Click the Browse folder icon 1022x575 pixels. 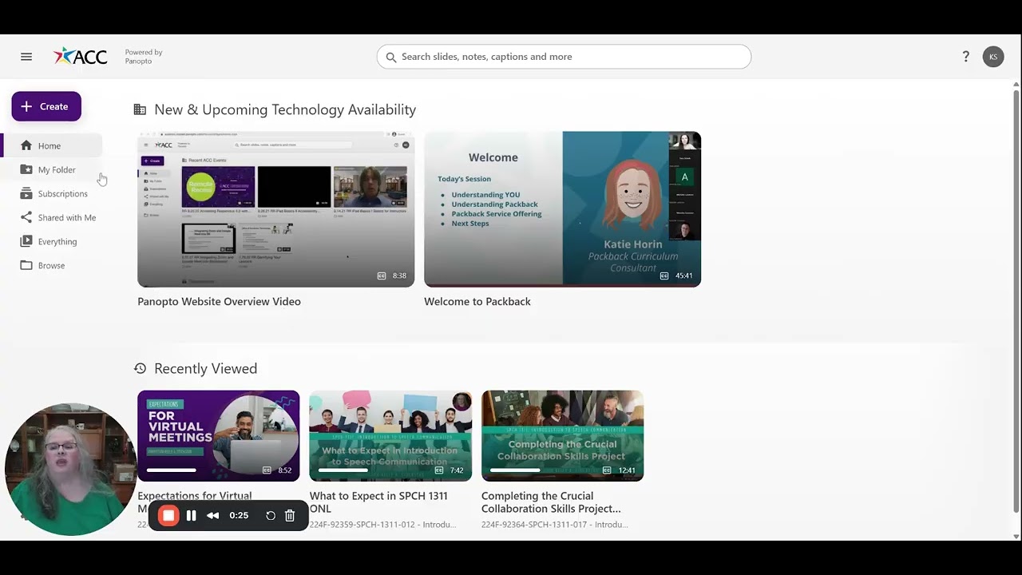click(x=26, y=265)
